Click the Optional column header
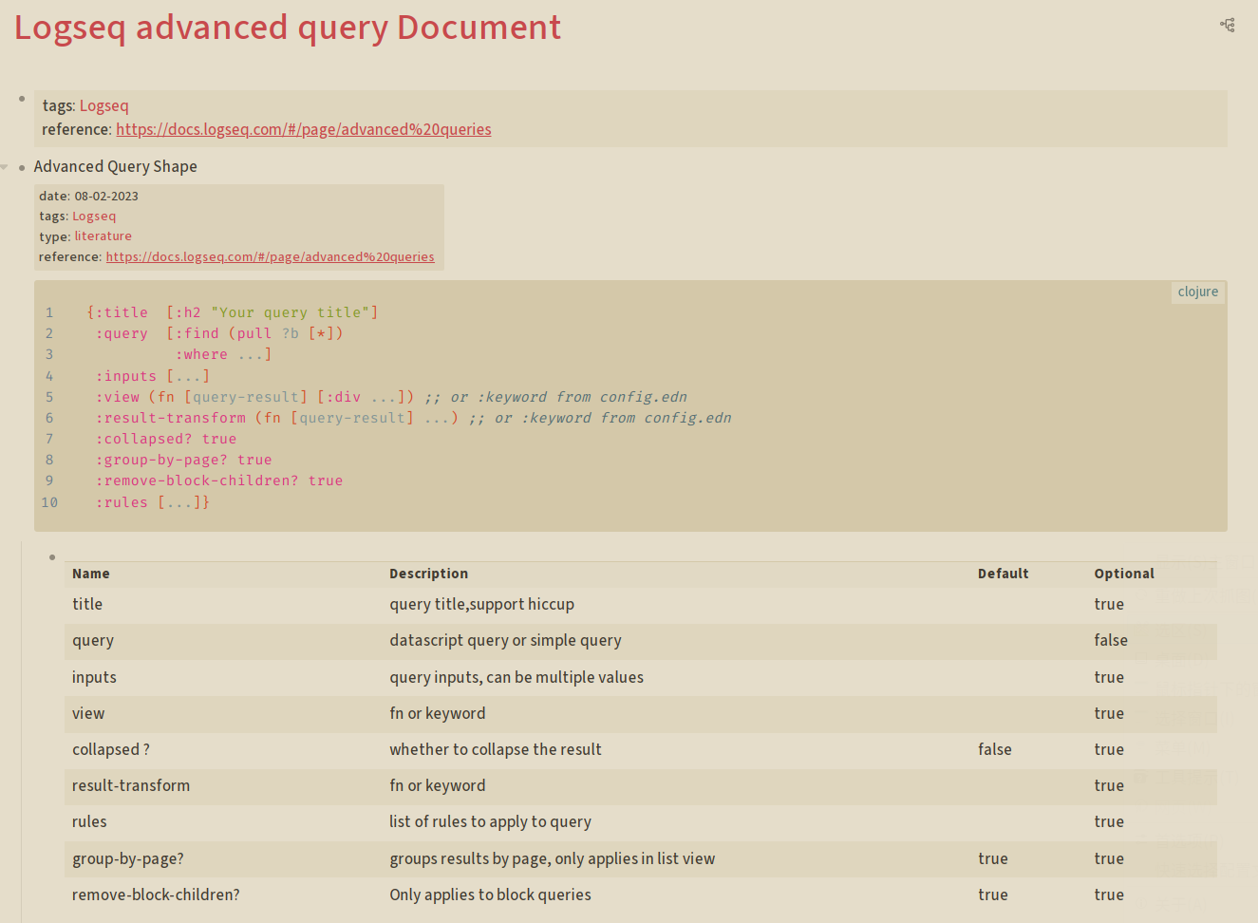Screen dimensions: 1258x923 (1124, 574)
